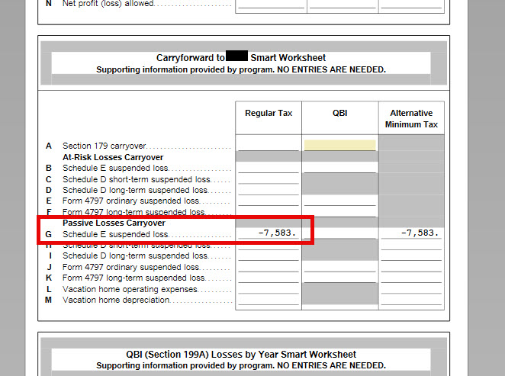
Task: Click Regular Tax field for row E Form 4797 ordinary
Action: (269, 201)
